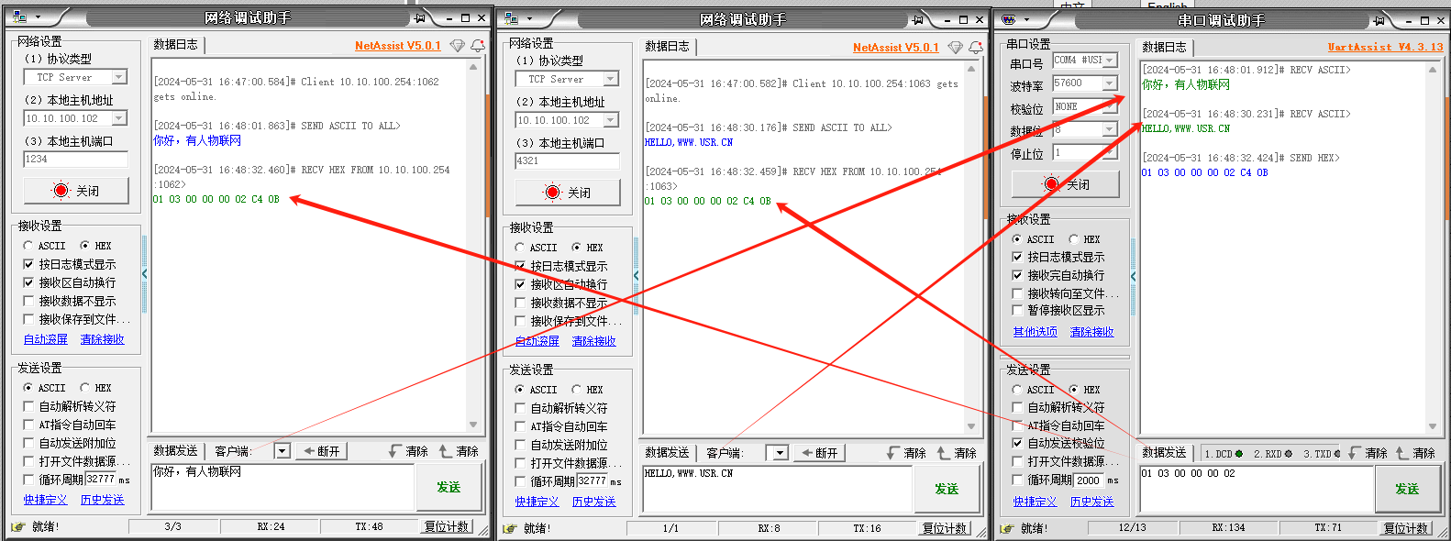
Task: Click 循环周期 field showing 2000 in UartAssist
Action: click(1089, 480)
